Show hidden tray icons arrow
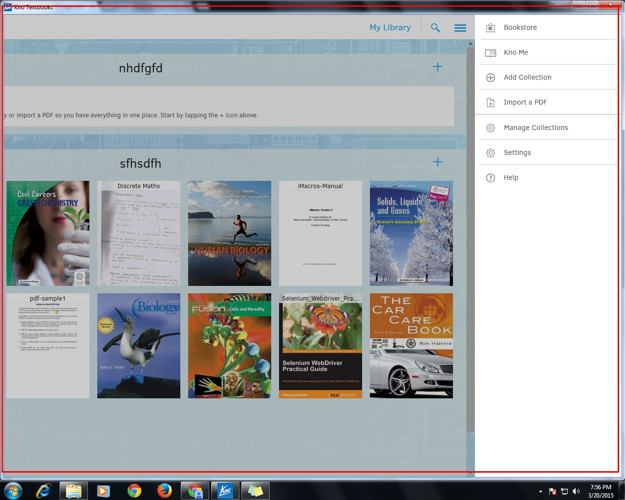This screenshot has width=625, height=500. click(540, 491)
